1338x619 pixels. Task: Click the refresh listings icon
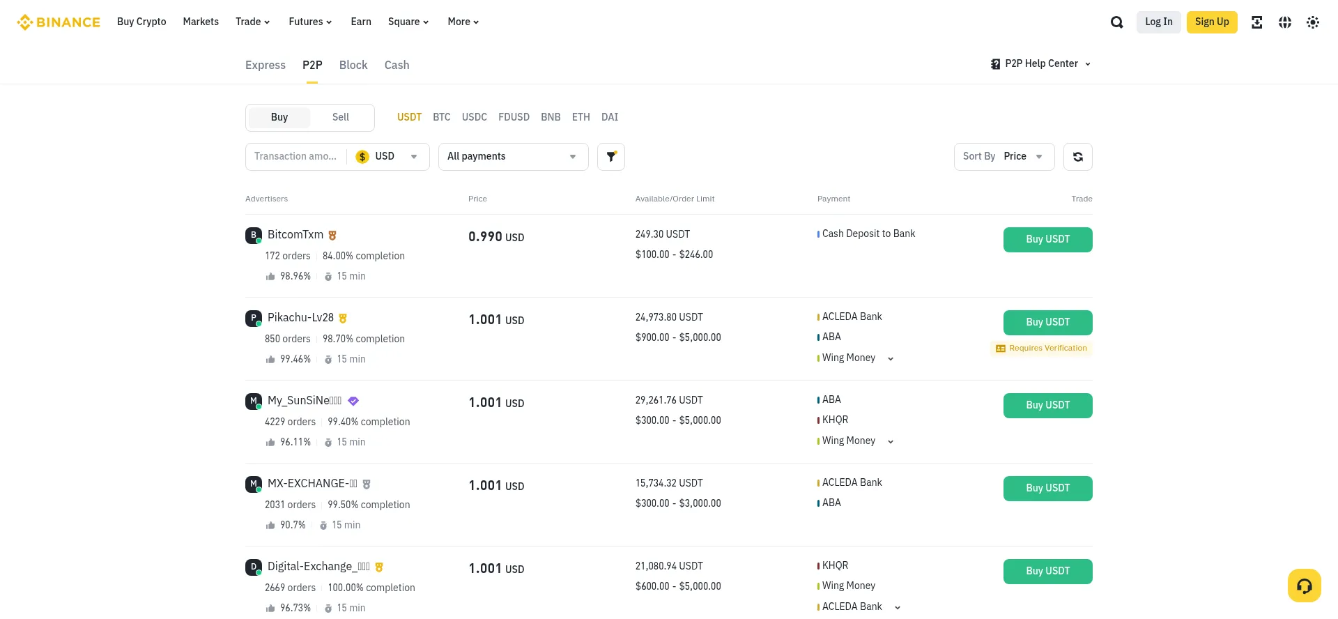point(1078,157)
